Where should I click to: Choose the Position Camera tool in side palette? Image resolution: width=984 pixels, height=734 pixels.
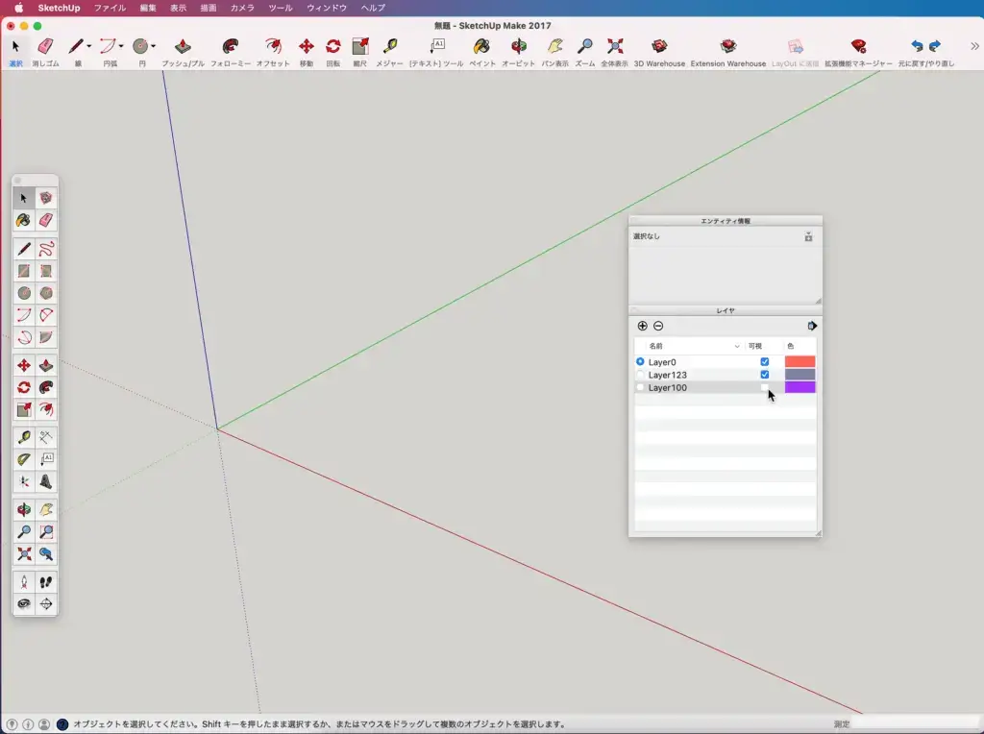(24, 582)
